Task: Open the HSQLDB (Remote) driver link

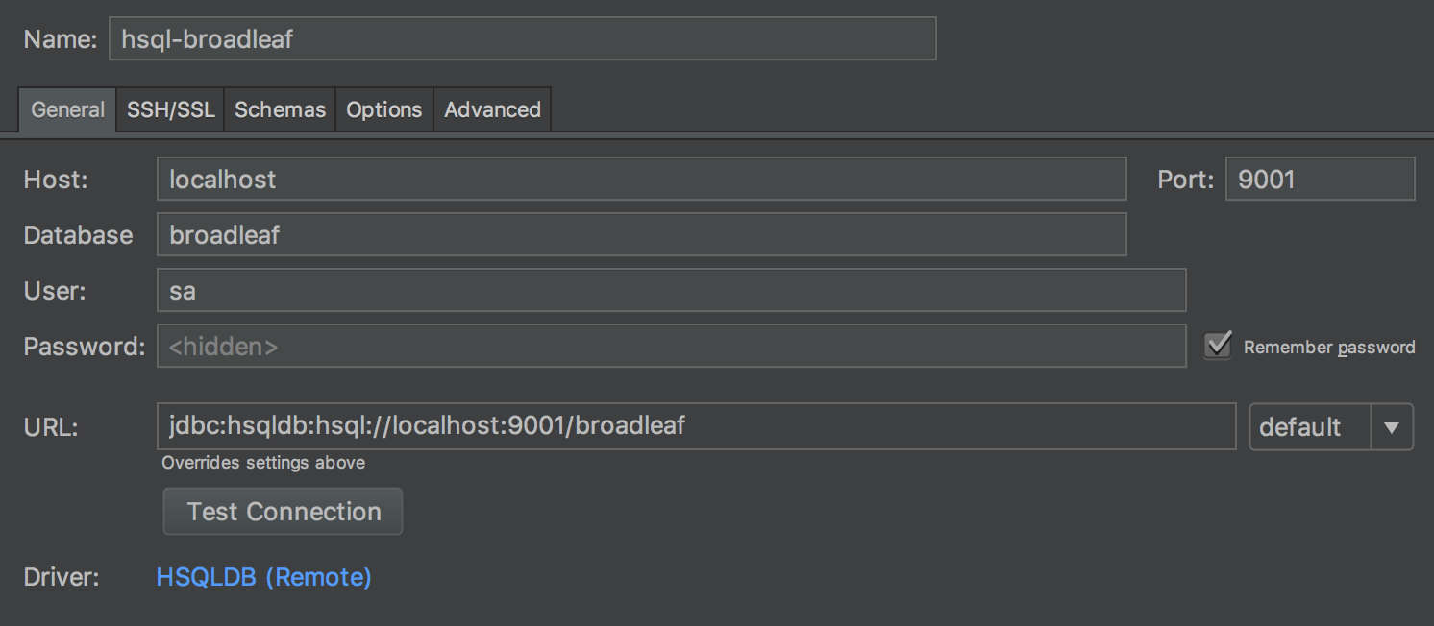Action: 263,576
